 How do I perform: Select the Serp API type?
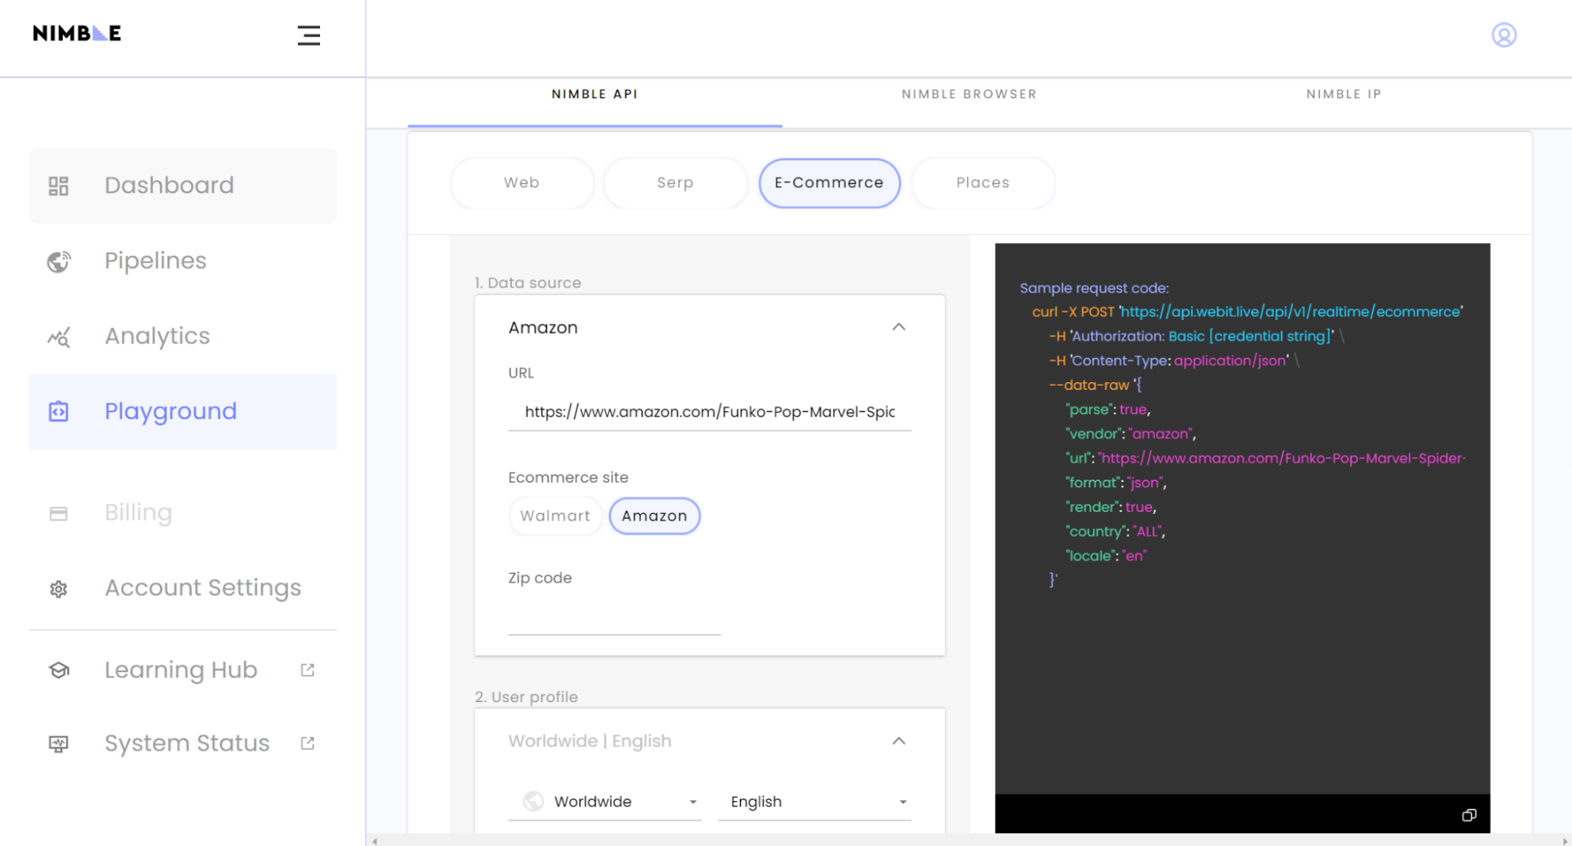(x=675, y=182)
